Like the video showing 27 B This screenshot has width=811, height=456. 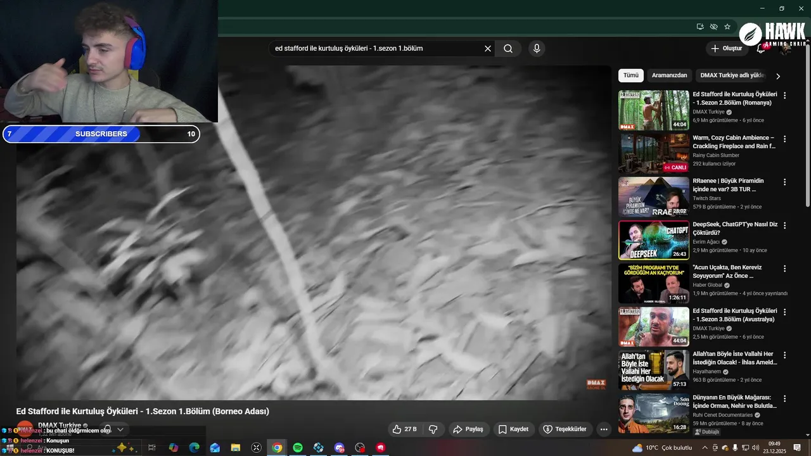click(404, 429)
